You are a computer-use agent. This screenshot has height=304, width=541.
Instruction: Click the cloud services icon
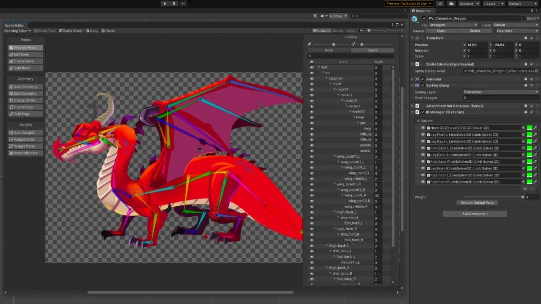coord(451,4)
